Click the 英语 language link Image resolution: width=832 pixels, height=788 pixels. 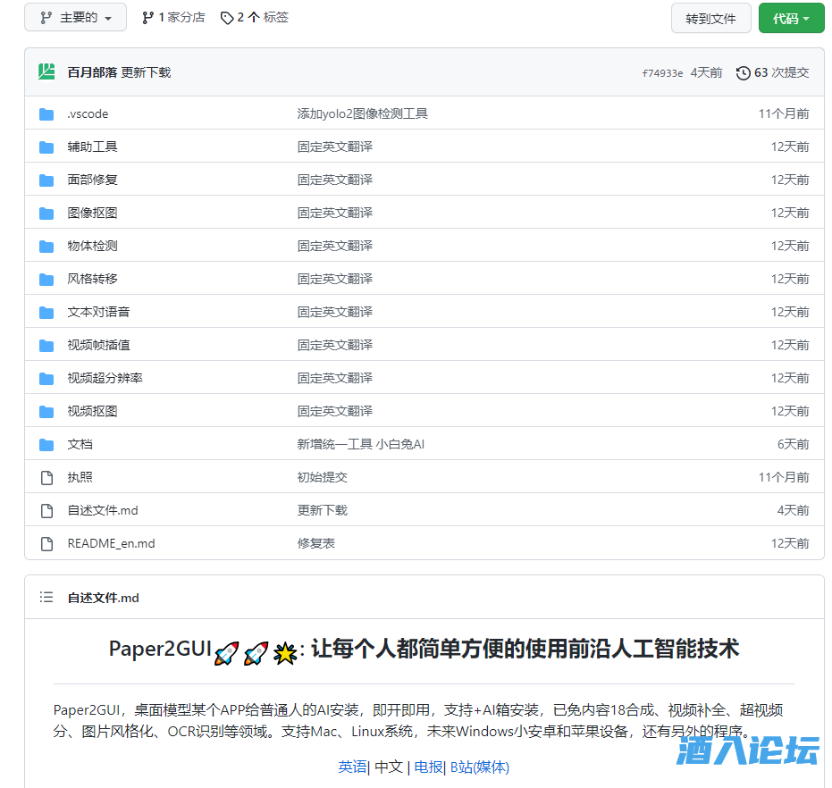tap(352, 767)
